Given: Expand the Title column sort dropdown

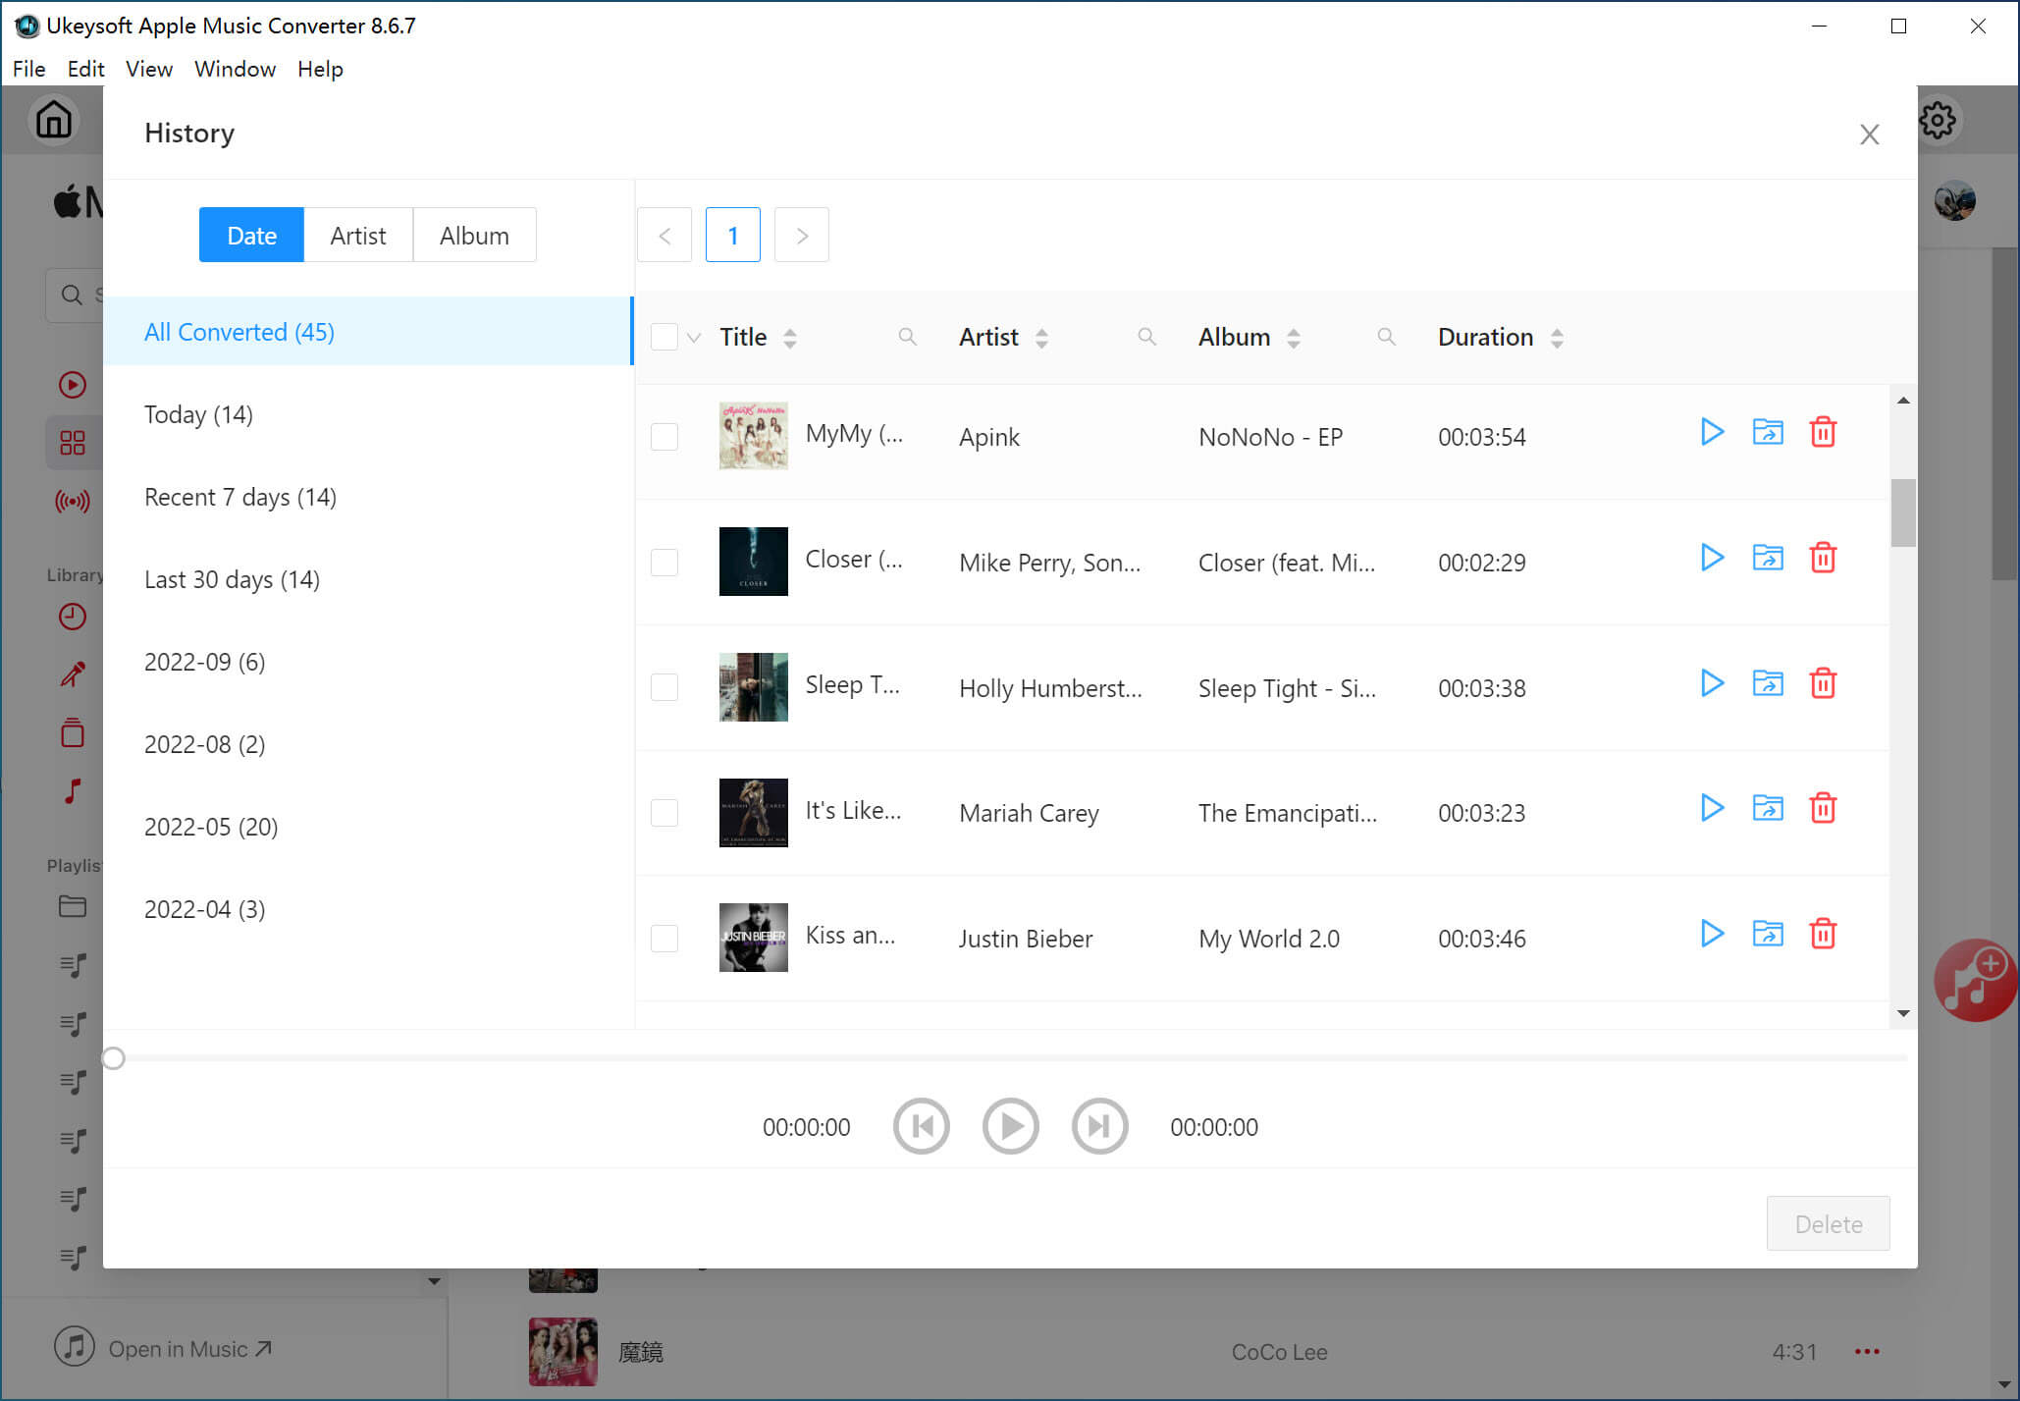Looking at the screenshot, I should point(789,336).
